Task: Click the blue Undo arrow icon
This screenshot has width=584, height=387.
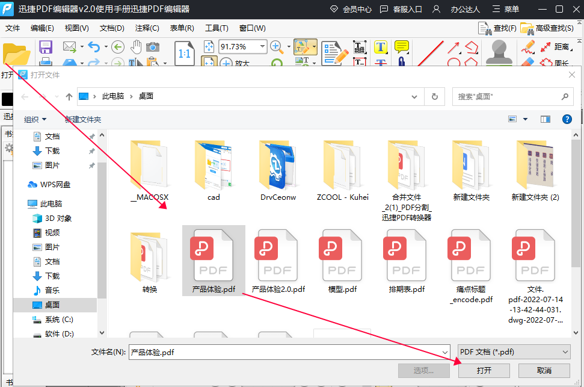Action: coord(94,46)
